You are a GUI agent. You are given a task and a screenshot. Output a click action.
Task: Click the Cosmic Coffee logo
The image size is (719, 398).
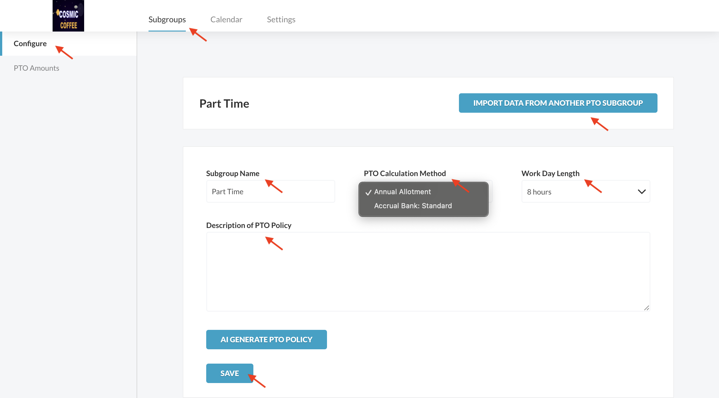tap(68, 16)
